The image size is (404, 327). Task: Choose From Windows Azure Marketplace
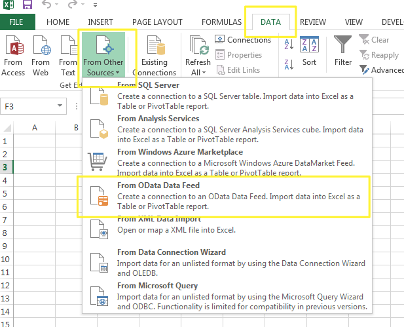pos(227,162)
